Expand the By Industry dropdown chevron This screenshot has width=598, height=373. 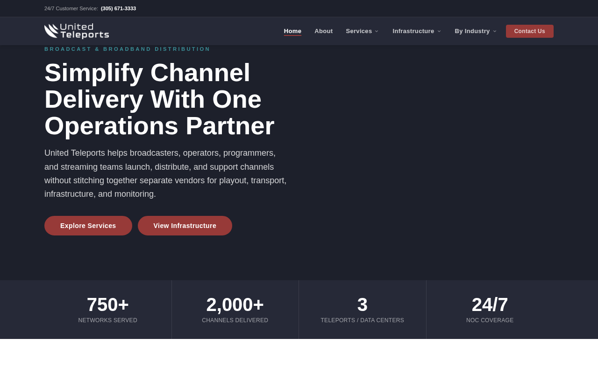(x=495, y=31)
